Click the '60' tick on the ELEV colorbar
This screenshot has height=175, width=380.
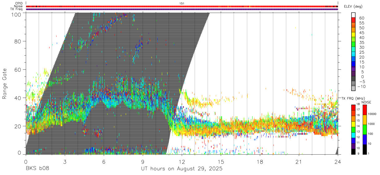[361, 18]
